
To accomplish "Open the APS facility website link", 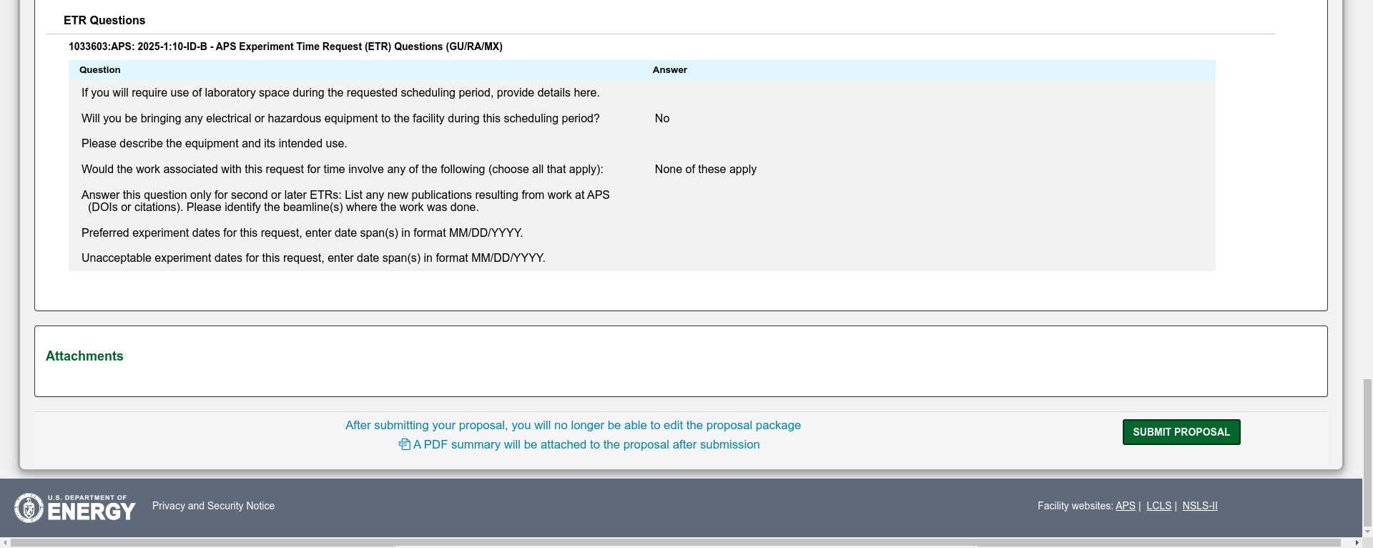I will pyautogui.click(x=1125, y=506).
